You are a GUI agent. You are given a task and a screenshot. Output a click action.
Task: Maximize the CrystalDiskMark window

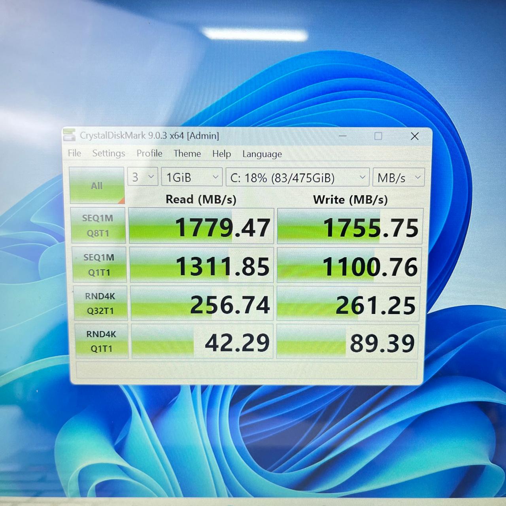[378, 136]
